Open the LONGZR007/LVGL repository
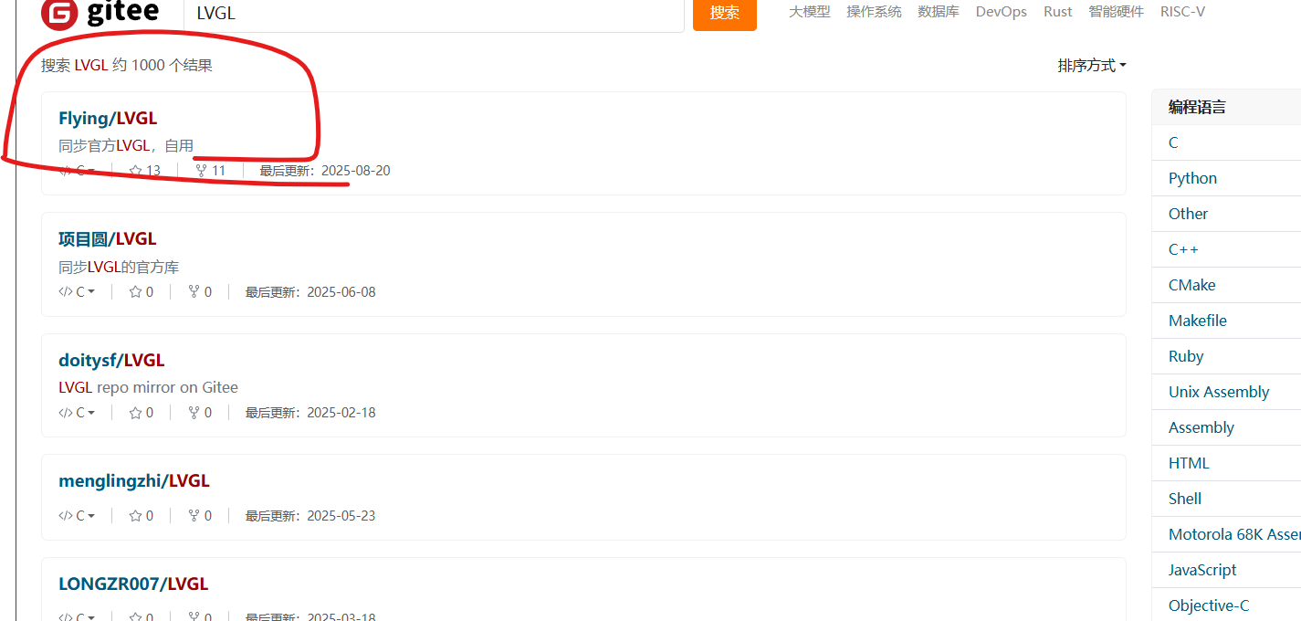 133,584
